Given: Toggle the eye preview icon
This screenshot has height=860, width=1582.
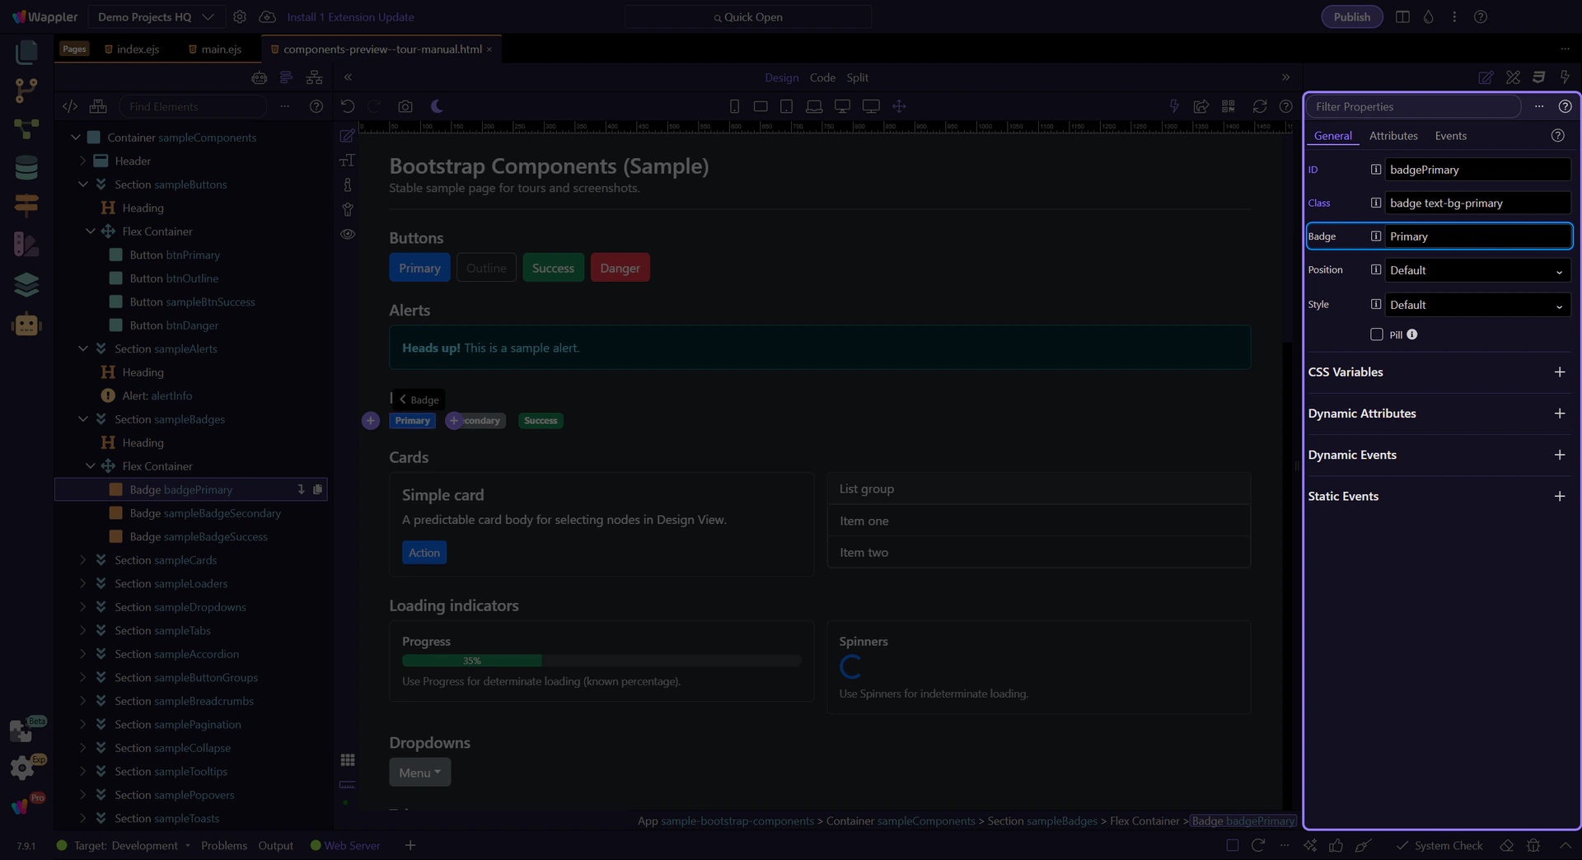Looking at the screenshot, I should pos(348,234).
